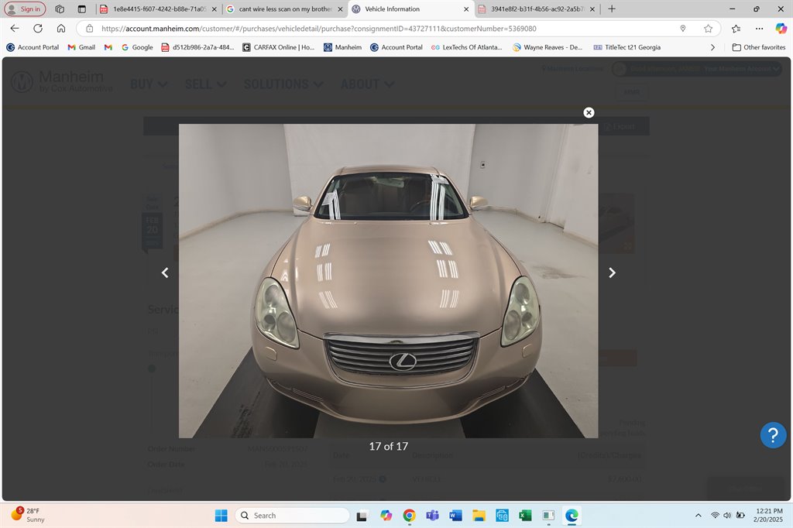The width and height of the screenshot is (793, 528).
Task: Open the volume speaker tray icon
Action: pos(727,516)
